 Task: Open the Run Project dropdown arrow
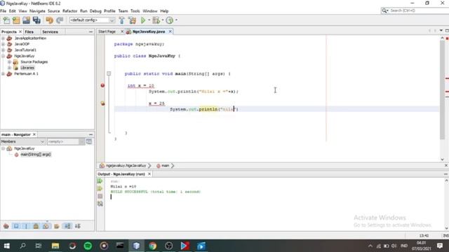tap(149, 20)
